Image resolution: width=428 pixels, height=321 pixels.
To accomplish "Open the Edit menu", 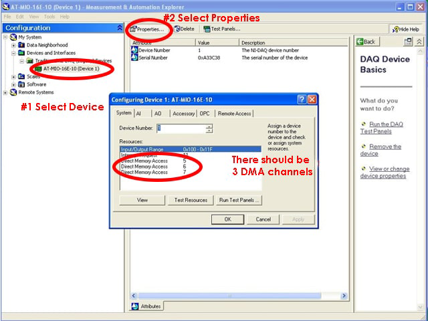I will click(19, 17).
